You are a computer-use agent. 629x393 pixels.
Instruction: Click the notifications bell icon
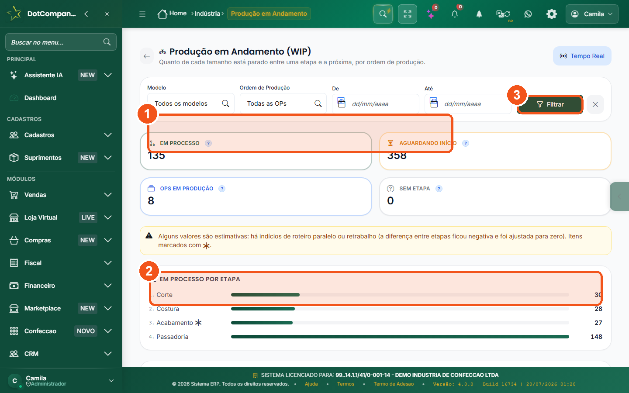pos(455,14)
